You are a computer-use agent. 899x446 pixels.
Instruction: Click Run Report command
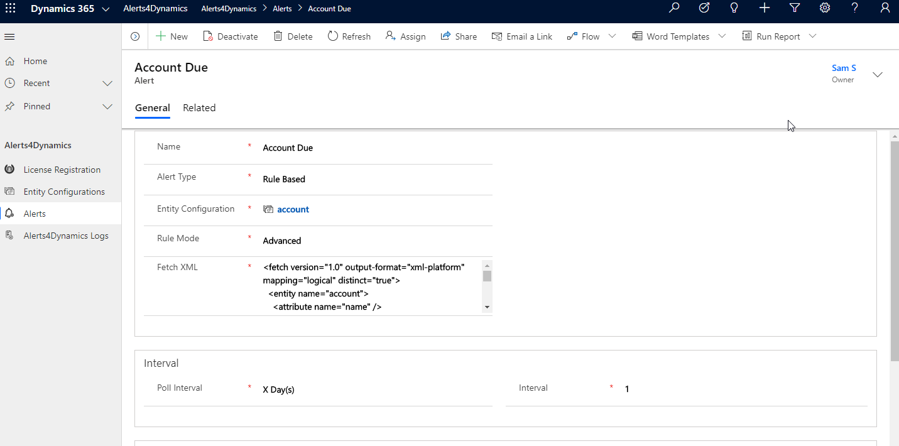click(x=771, y=36)
